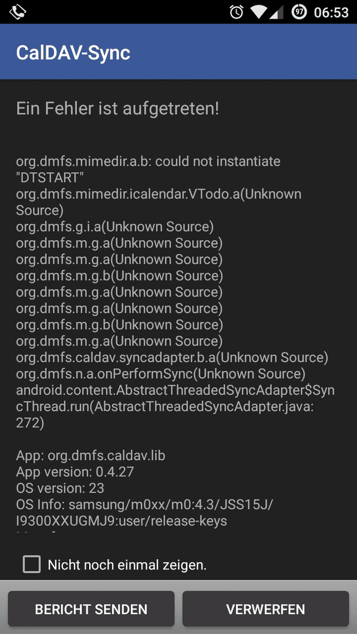Screen dimensions: 357x634
Task: Tap the VTodo.a(Unknown Source) stack trace line
Action: click(x=159, y=202)
